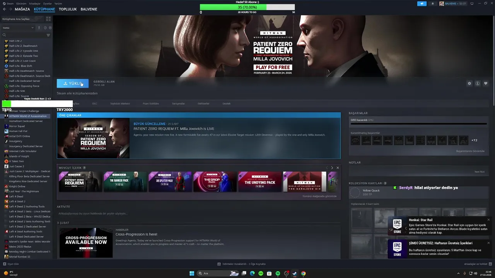Open the Windows Start menu
495x278 pixels.
coord(192,273)
